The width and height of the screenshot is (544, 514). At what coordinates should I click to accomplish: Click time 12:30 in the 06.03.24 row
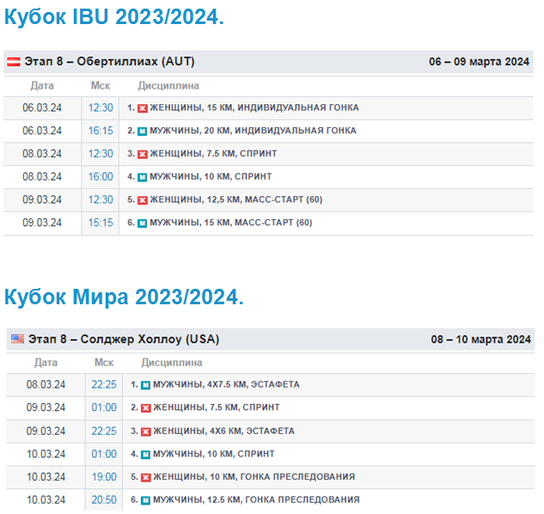pyautogui.click(x=101, y=108)
